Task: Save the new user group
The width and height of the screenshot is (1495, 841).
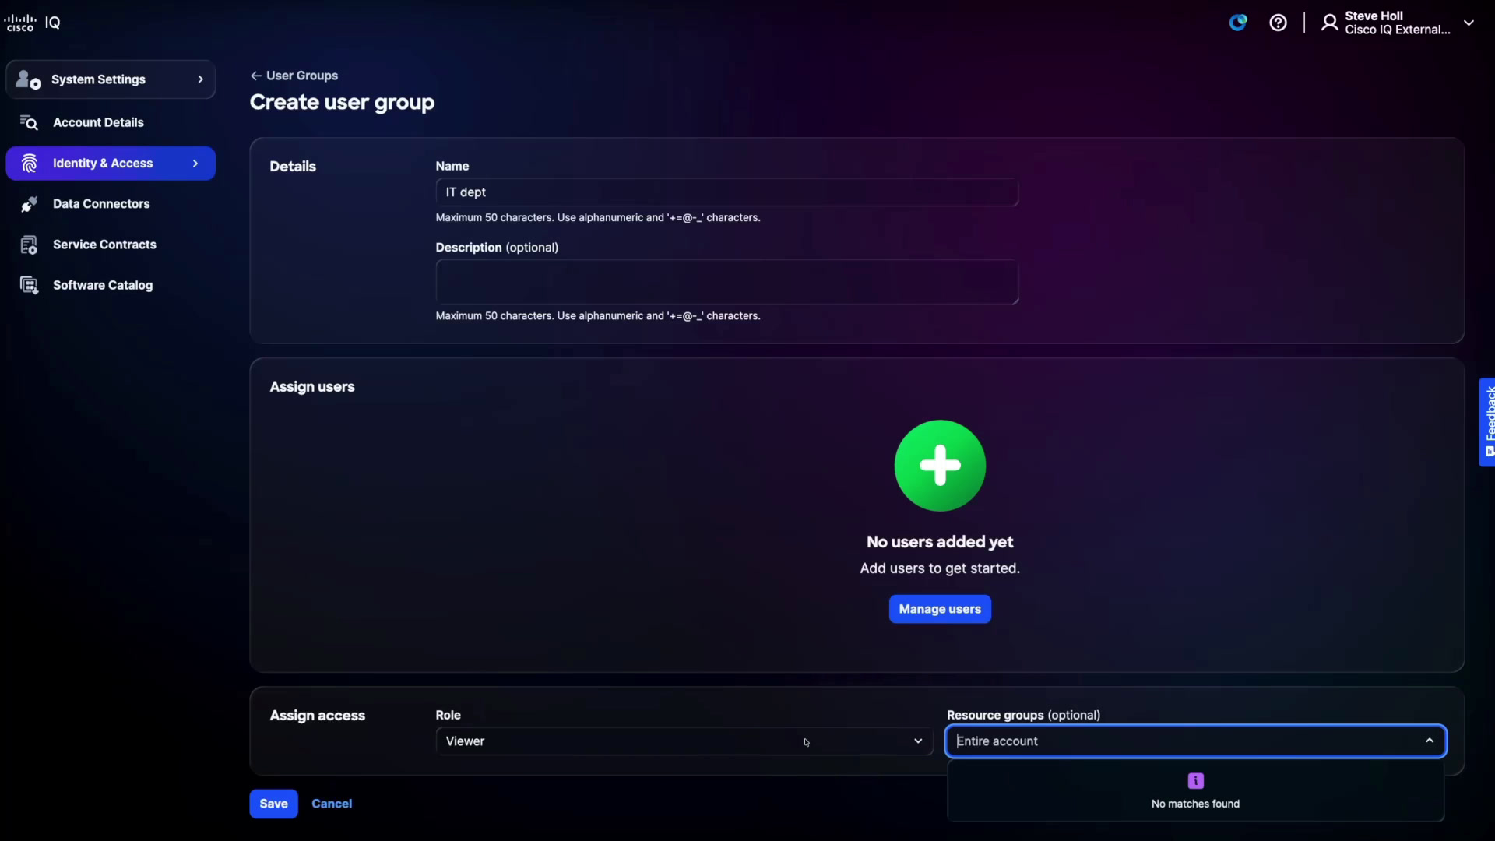Action: [x=273, y=804]
